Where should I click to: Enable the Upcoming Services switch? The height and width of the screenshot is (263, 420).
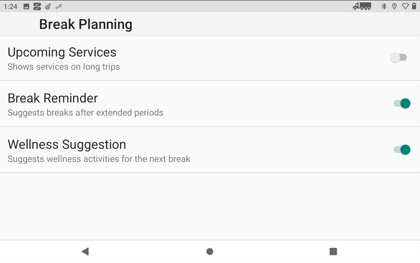coord(399,57)
